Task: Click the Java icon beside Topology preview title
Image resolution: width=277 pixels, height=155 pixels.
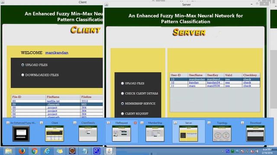Action: pos(209,123)
